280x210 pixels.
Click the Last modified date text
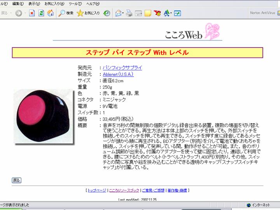(x=138, y=199)
